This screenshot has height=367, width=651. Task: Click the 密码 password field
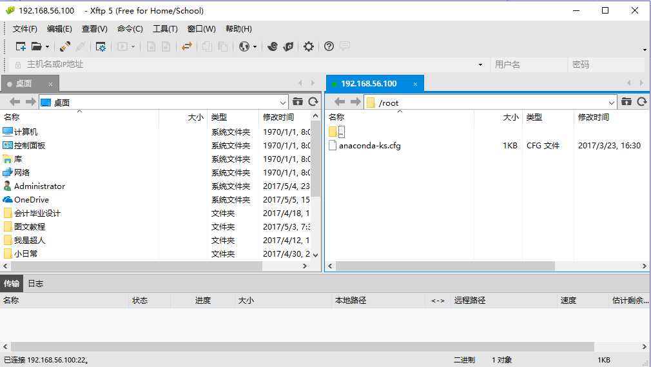[607, 64]
